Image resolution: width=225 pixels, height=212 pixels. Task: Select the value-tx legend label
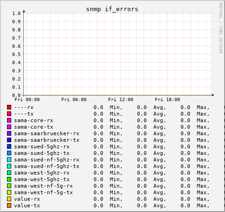click(x=27, y=205)
